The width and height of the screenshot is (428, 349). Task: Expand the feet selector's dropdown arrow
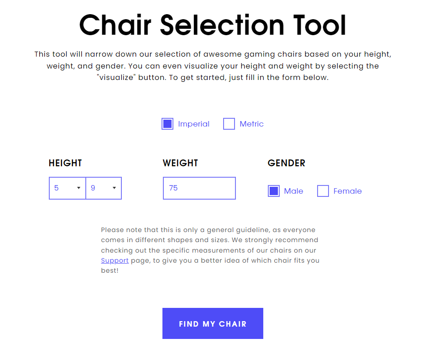78,188
